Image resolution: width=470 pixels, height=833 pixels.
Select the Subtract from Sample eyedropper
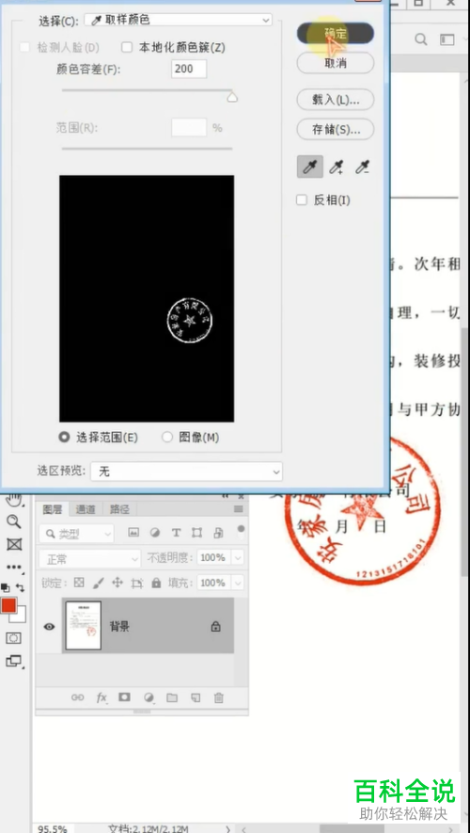[x=362, y=168]
